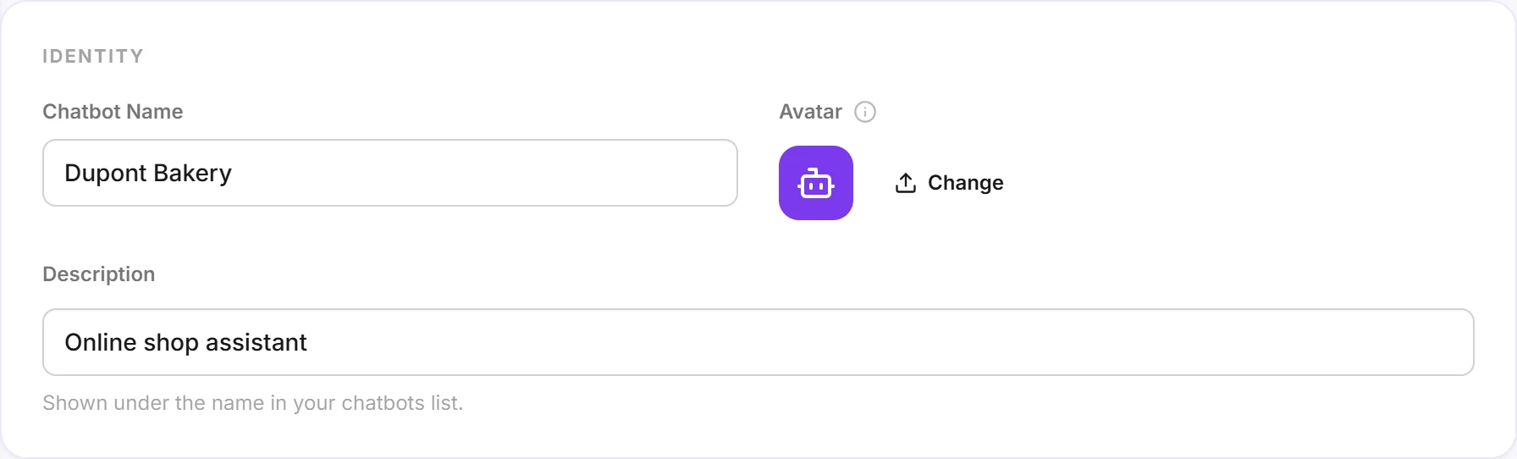Click the word Online in description
1517x459 pixels.
[101, 342]
